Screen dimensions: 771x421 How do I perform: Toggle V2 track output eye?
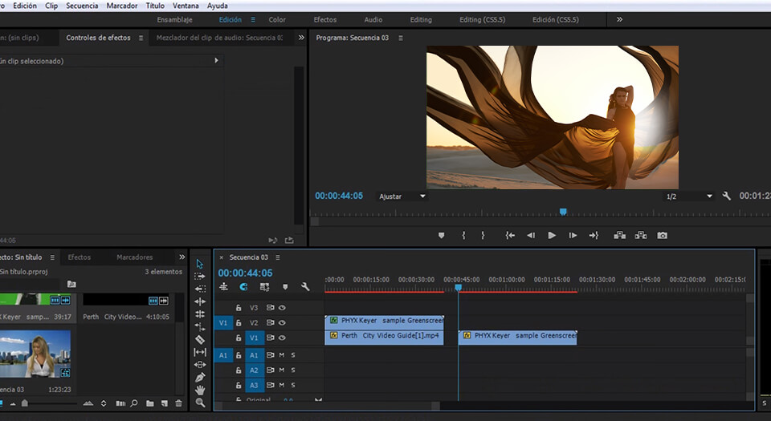(282, 323)
